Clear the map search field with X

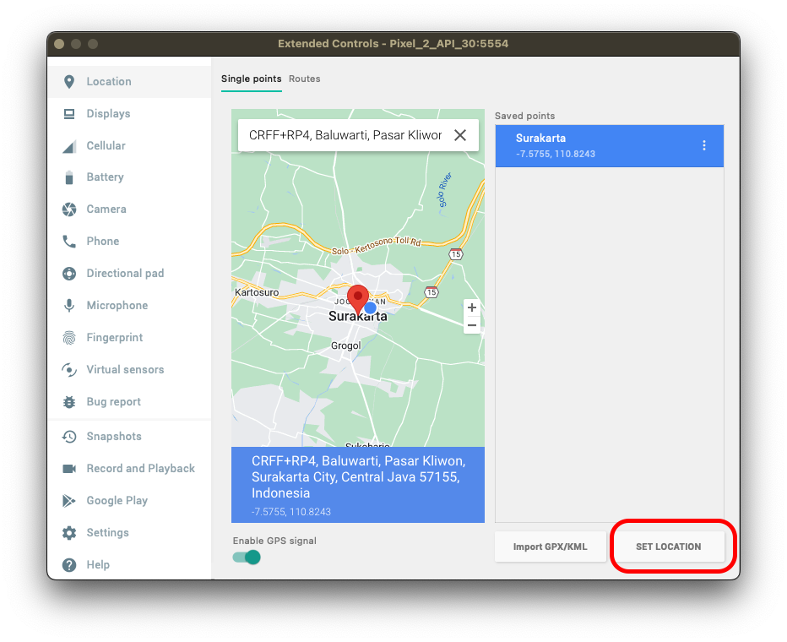click(x=460, y=135)
